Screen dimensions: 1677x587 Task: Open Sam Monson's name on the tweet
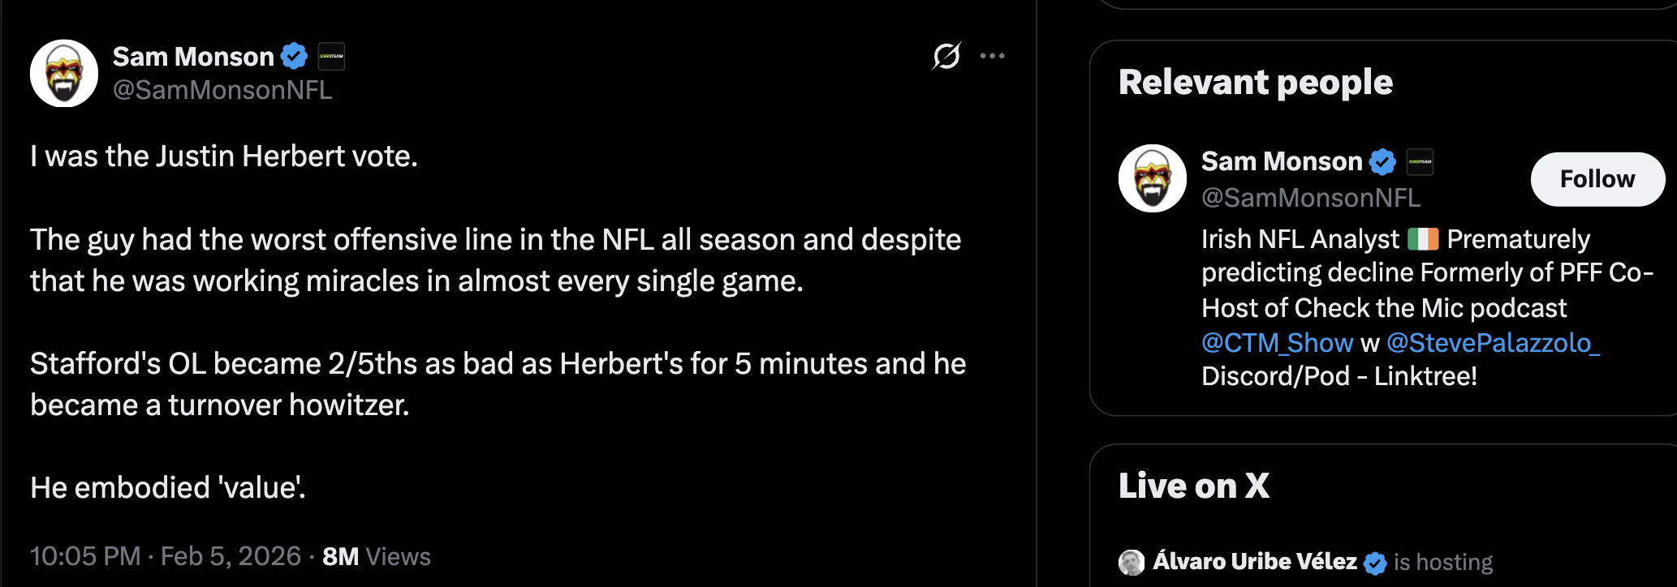193,57
